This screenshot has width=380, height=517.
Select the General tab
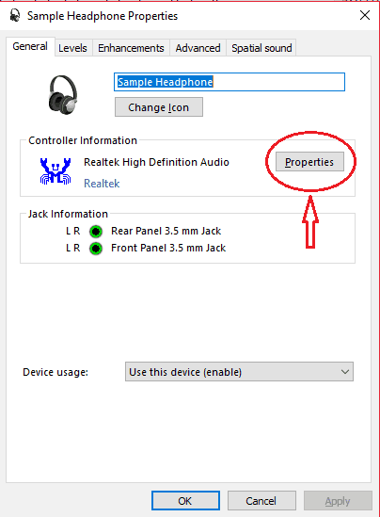(x=30, y=46)
